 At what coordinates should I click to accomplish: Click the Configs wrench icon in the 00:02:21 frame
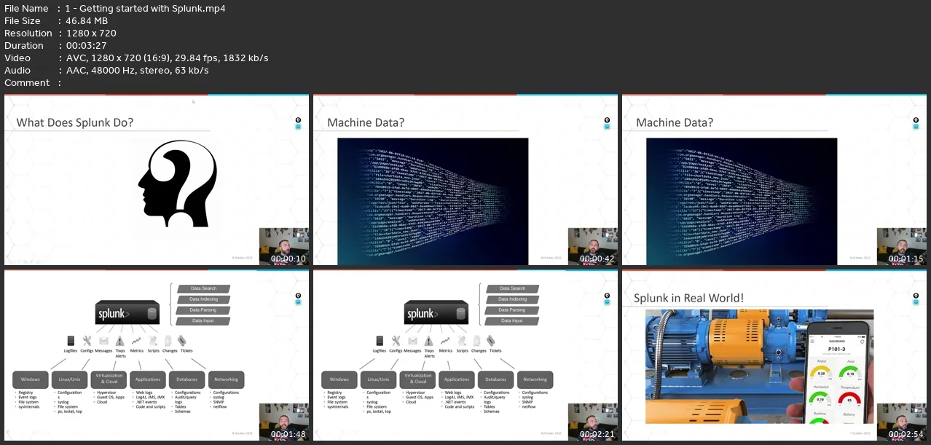click(396, 341)
